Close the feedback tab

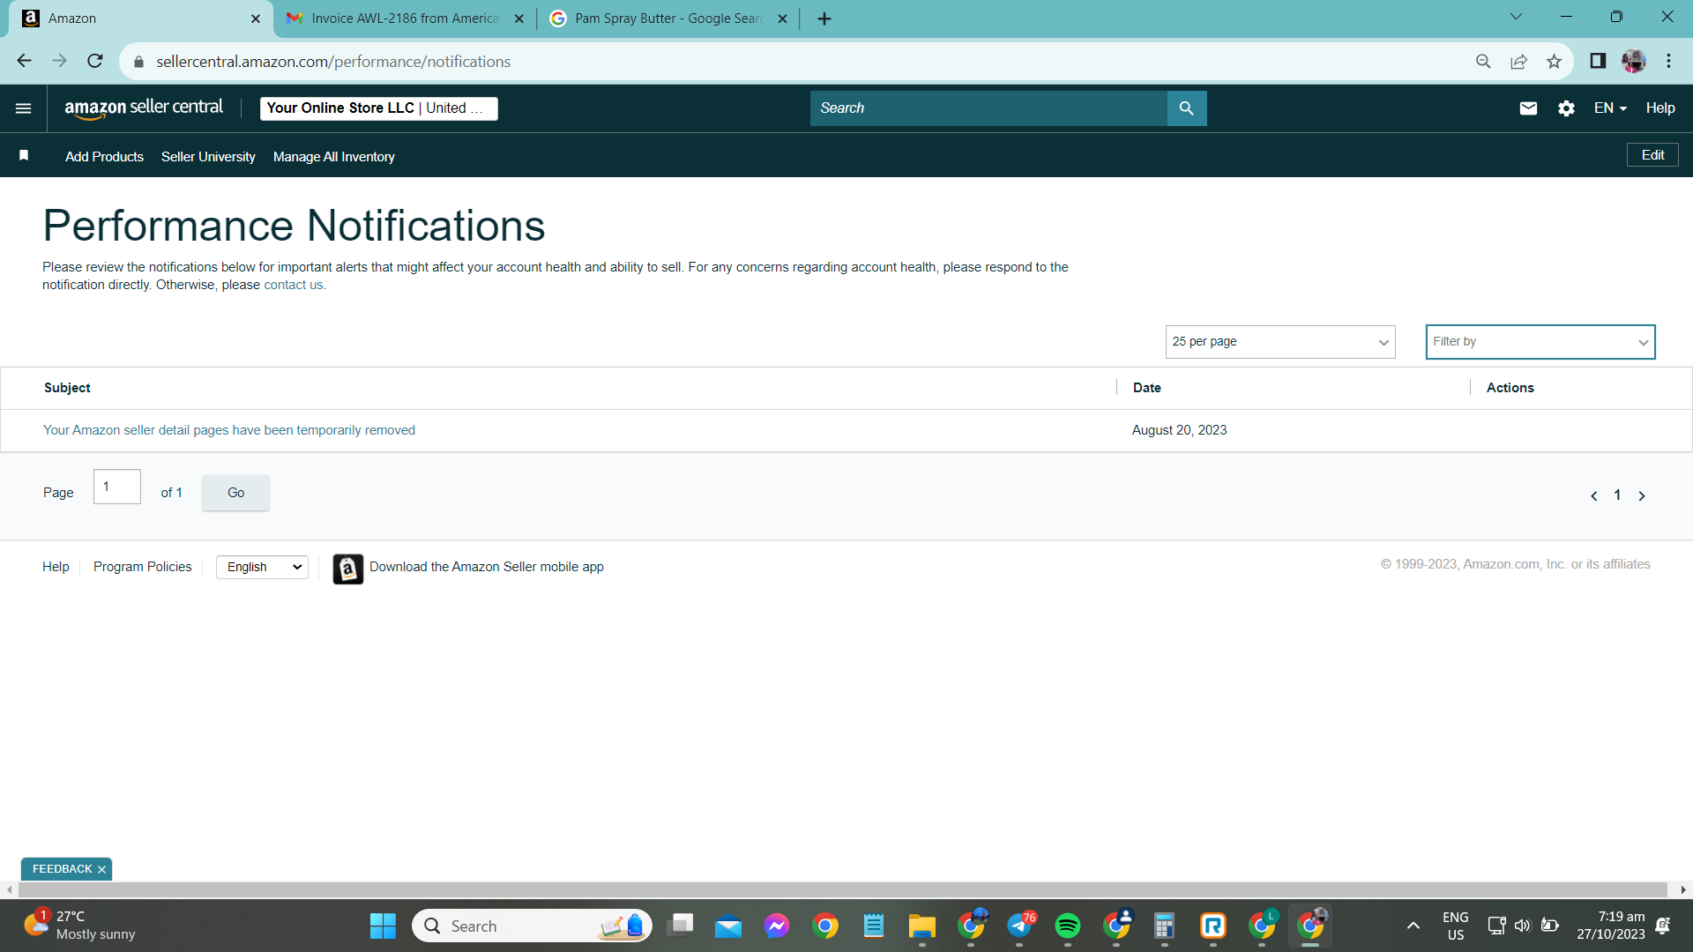tap(101, 869)
